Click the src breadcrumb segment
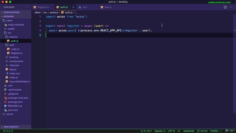Screen dimensions: 236x133 click(x=45, y=13)
